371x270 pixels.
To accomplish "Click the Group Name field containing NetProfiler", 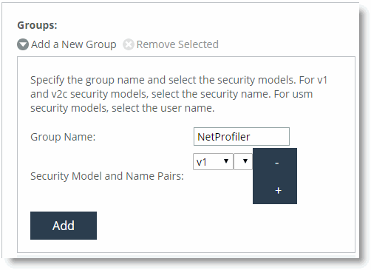I will (242, 136).
